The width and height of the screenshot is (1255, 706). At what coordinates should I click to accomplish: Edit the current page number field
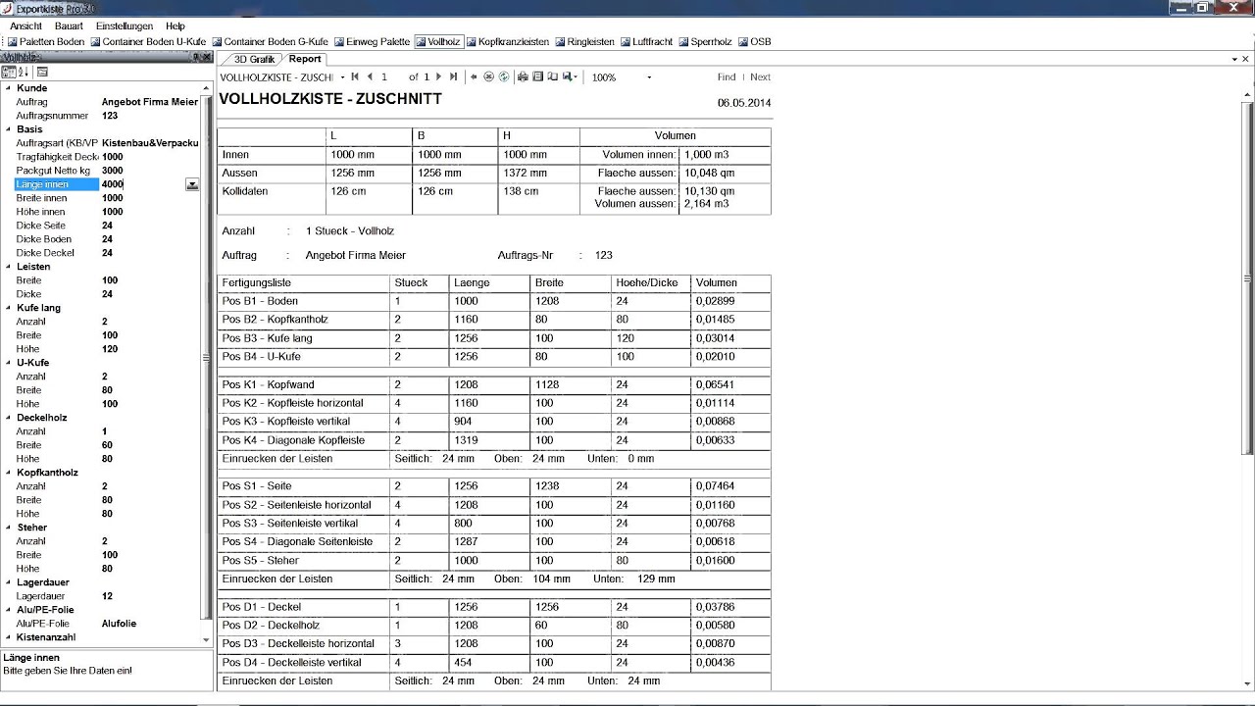[393, 76]
